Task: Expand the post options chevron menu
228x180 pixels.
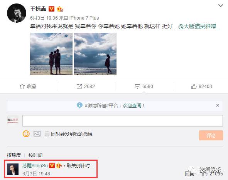Action: [221, 6]
